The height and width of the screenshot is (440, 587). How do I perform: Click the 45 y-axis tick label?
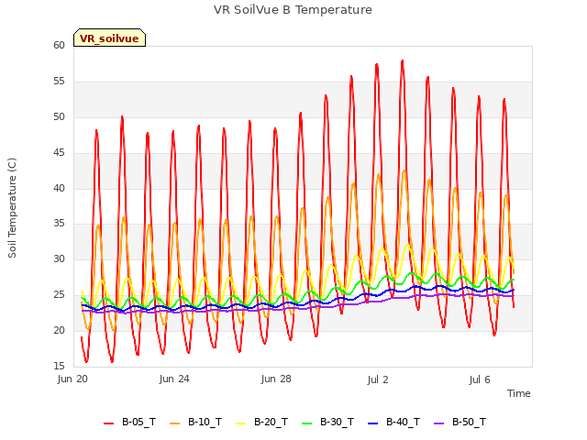point(59,153)
